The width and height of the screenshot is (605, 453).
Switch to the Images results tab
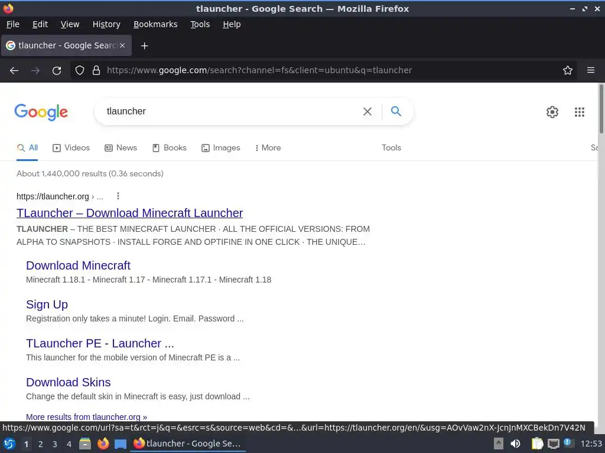pos(221,148)
